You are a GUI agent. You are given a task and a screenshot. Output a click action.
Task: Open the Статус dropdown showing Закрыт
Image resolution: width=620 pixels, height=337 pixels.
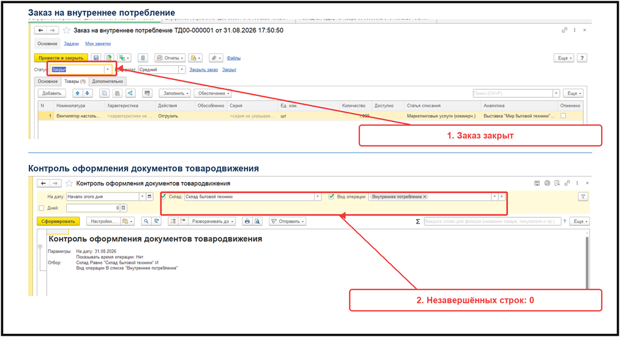pos(107,70)
